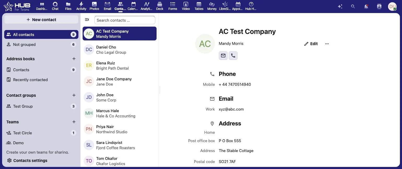Open the Dashboard app in top bar
The image size is (402, 169).
[42, 6]
